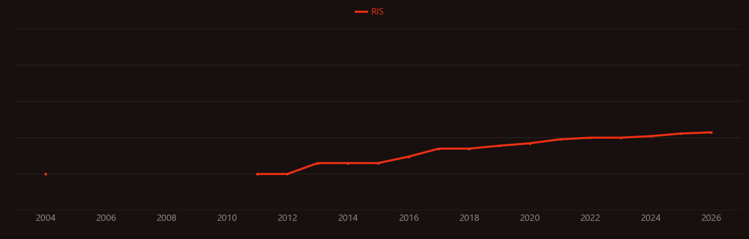Click the 2024 x-axis label

pyautogui.click(x=651, y=218)
